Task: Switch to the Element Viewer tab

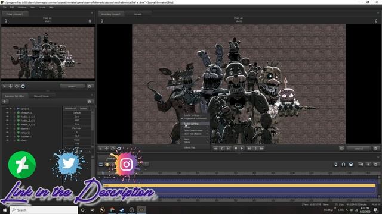Action: (41, 96)
